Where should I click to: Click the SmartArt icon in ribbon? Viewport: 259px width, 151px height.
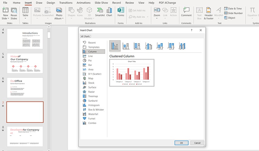[x=100, y=12]
